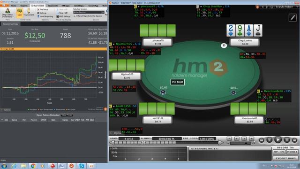Click the Mjollnir555 player name plate
Screen dimensions: 300x169
127,76
